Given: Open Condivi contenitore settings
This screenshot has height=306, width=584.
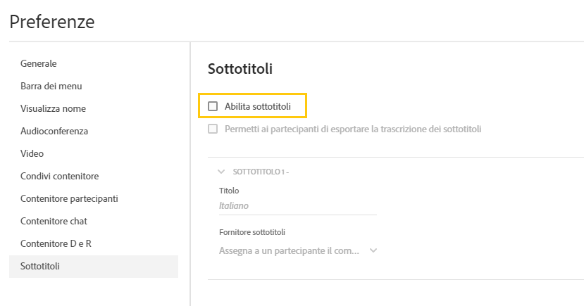Looking at the screenshot, I should click(x=60, y=176).
